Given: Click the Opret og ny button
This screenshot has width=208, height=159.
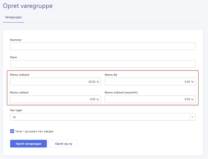Looking at the screenshot, I should click(64, 144).
